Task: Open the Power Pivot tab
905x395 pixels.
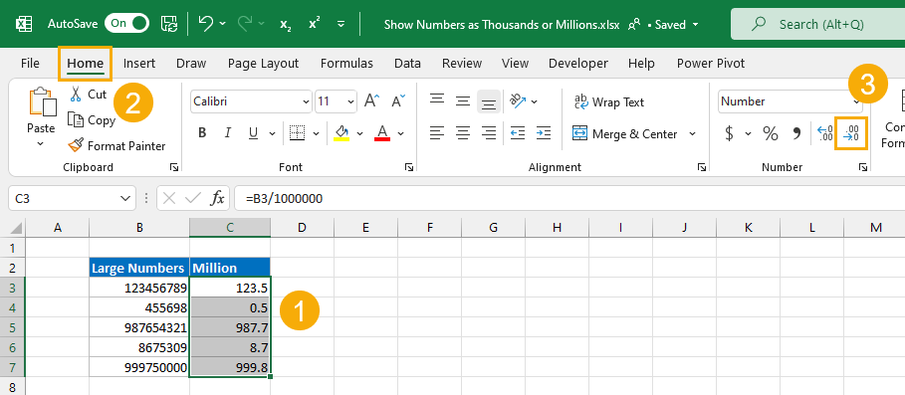Action: (x=711, y=64)
